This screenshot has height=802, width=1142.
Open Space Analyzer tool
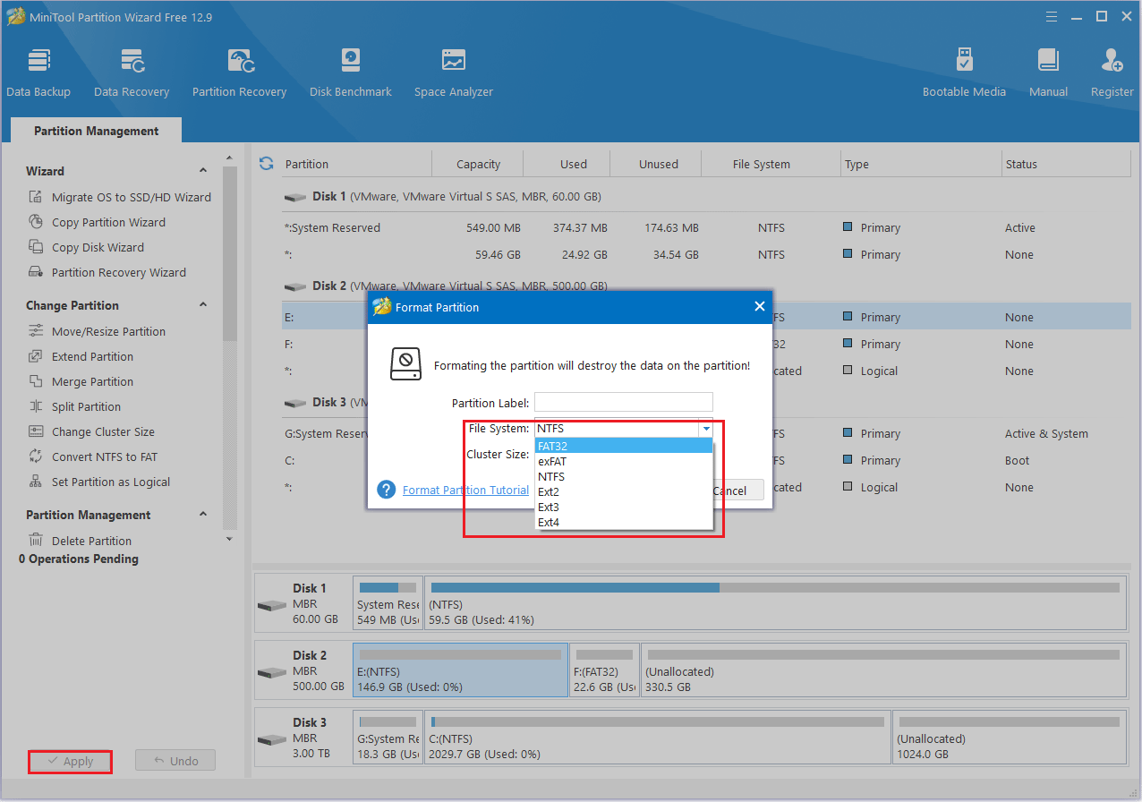[x=454, y=73]
